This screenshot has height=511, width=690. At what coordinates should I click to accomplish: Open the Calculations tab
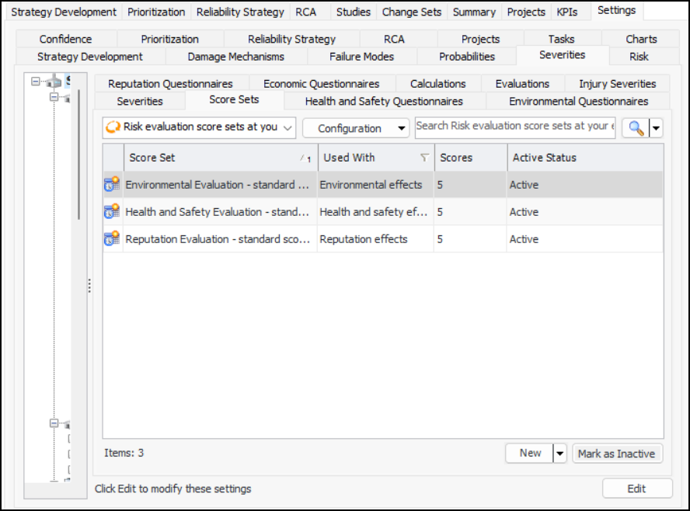pyautogui.click(x=437, y=84)
